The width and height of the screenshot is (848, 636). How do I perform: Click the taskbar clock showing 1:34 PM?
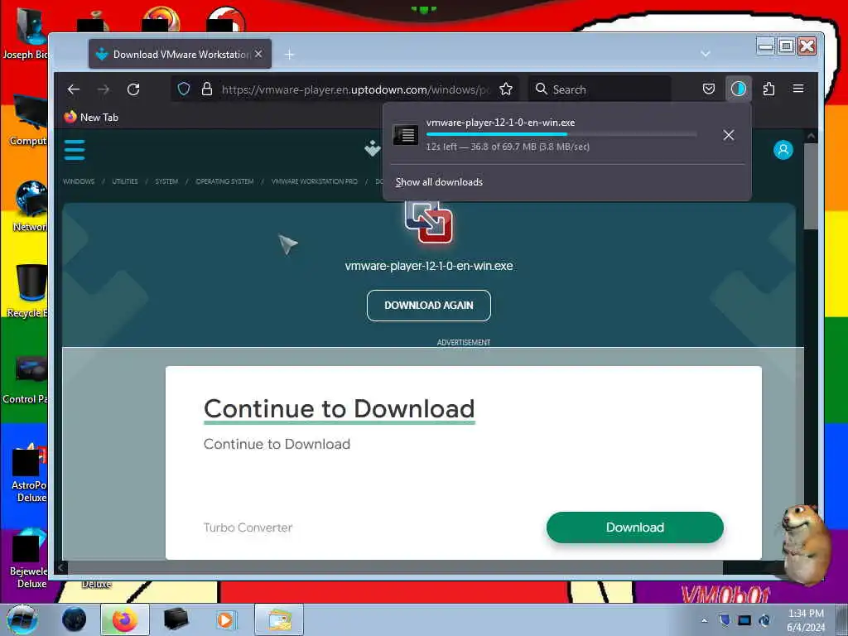pyautogui.click(x=806, y=620)
